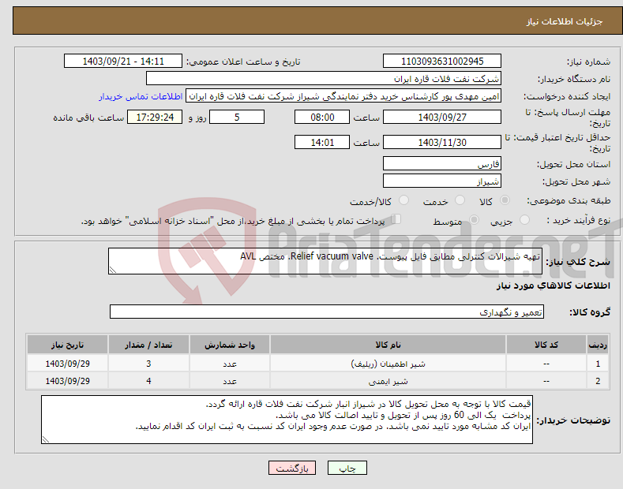Click the goods group field تعمیر و نگهداری

pos(327,312)
